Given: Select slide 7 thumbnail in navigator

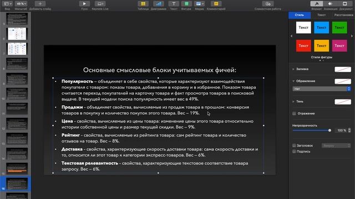Looking at the screenshot, I should coord(17,49).
